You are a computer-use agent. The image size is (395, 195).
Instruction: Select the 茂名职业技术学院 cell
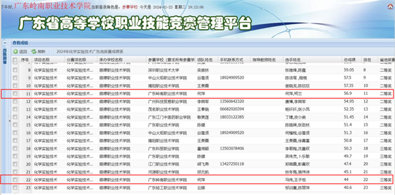[x=163, y=109]
